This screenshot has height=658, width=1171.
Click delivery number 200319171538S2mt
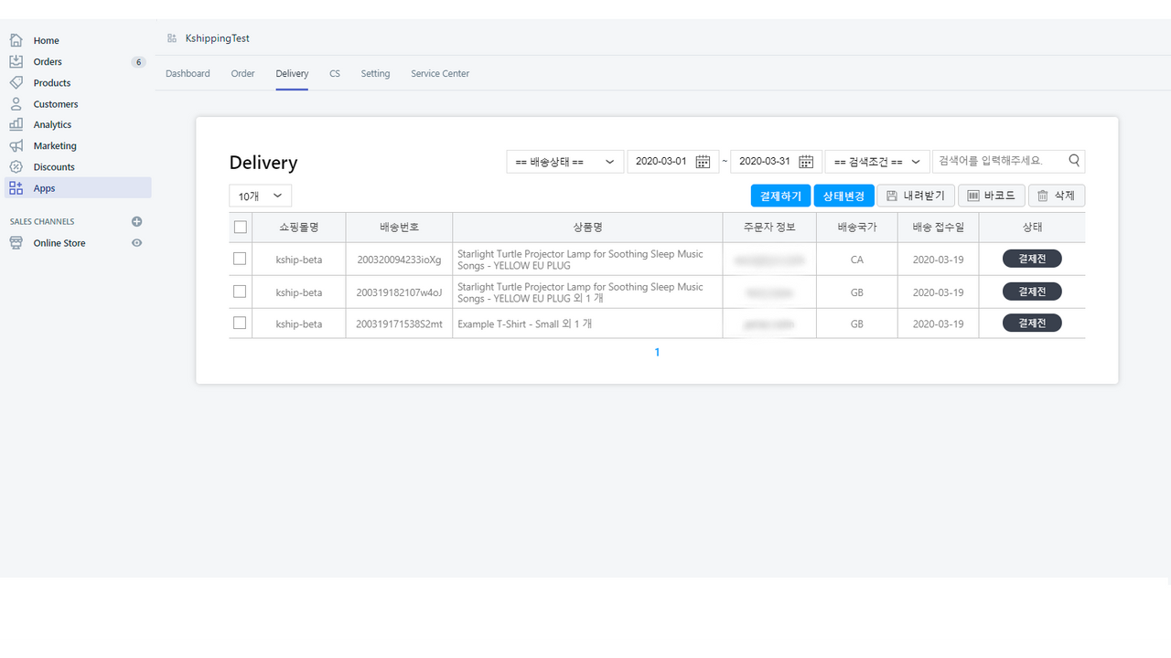point(399,324)
